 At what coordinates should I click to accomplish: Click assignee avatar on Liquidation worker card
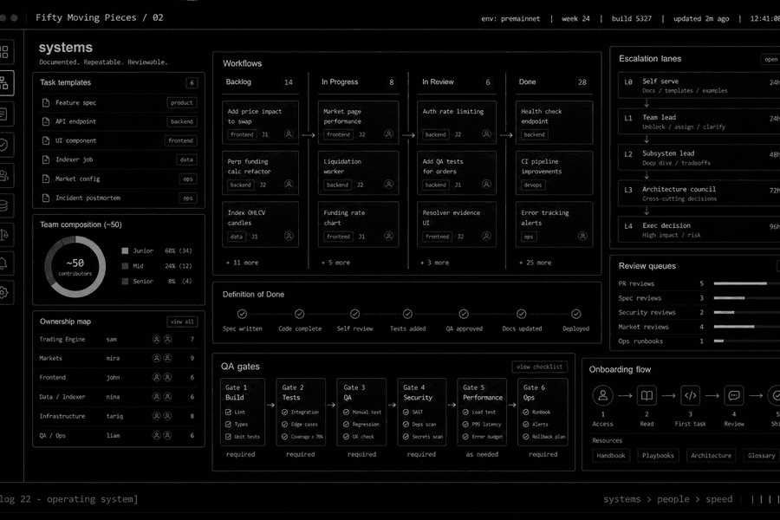point(388,184)
